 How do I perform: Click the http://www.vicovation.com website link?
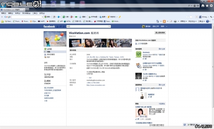click(x=96, y=85)
